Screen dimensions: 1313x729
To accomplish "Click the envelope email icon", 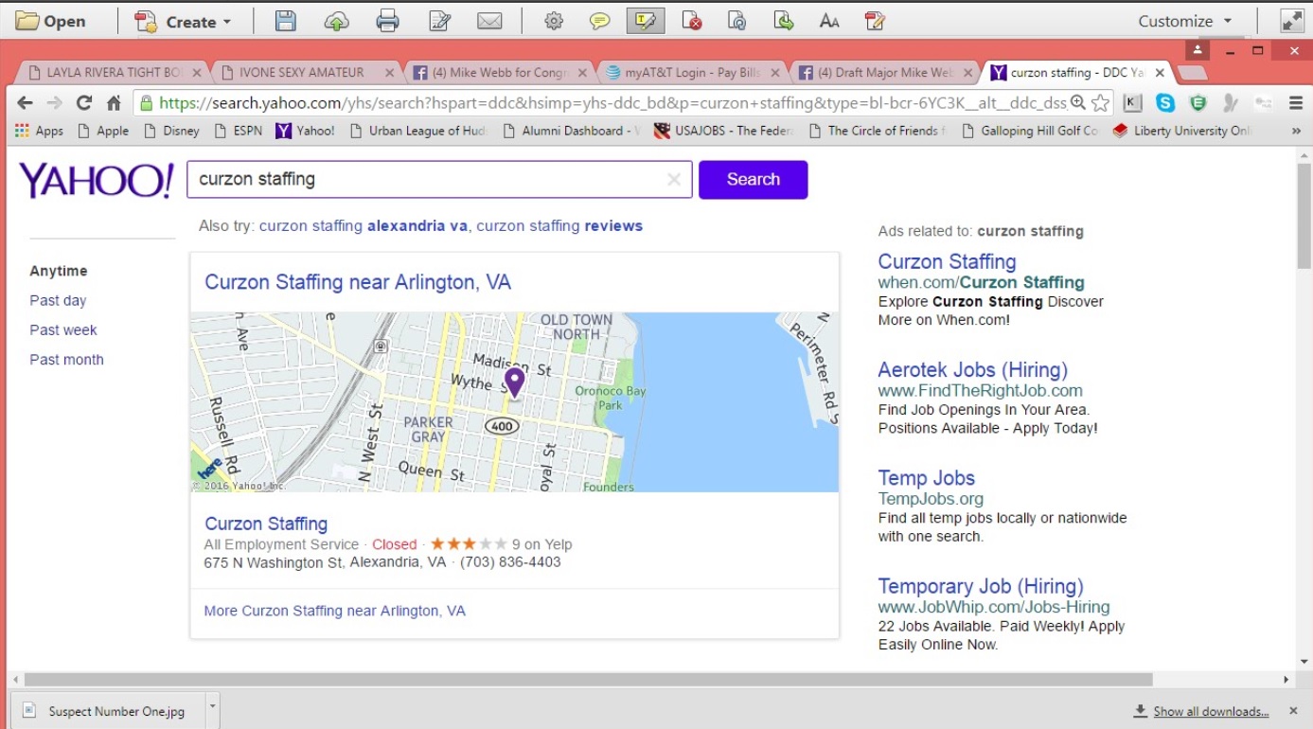I will click(x=489, y=21).
